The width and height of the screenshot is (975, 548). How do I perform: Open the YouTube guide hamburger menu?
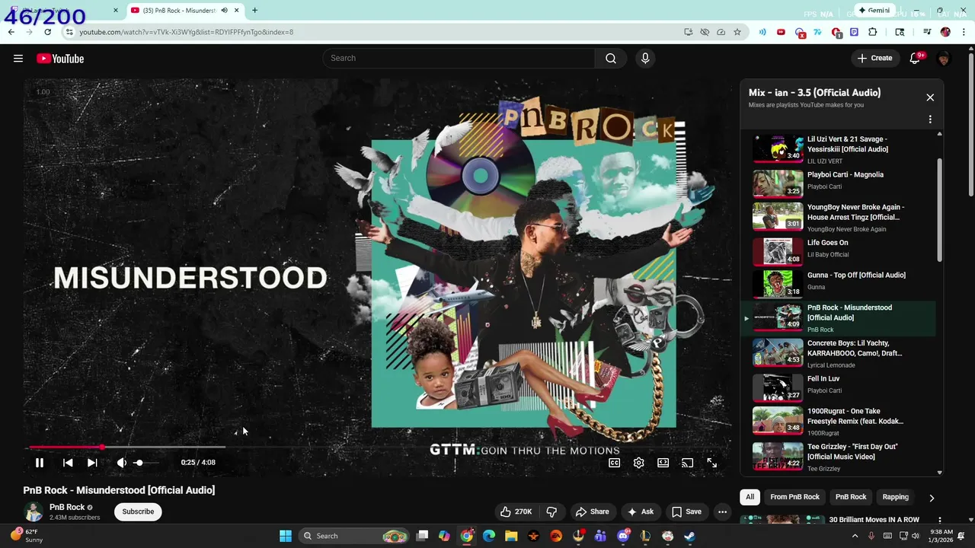pyautogui.click(x=18, y=59)
